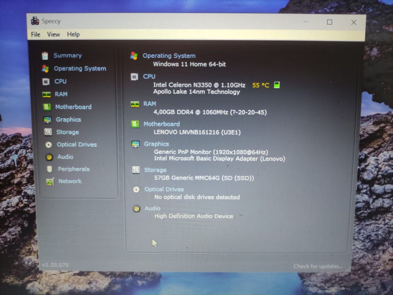Screen dimensions: 393x295
Task: Select Optical Drives in the sidebar
Action: (77, 144)
